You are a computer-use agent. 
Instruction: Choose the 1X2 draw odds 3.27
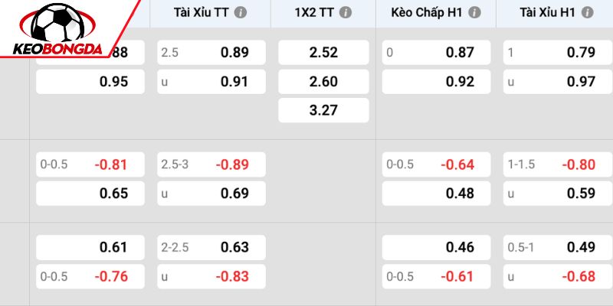click(323, 110)
